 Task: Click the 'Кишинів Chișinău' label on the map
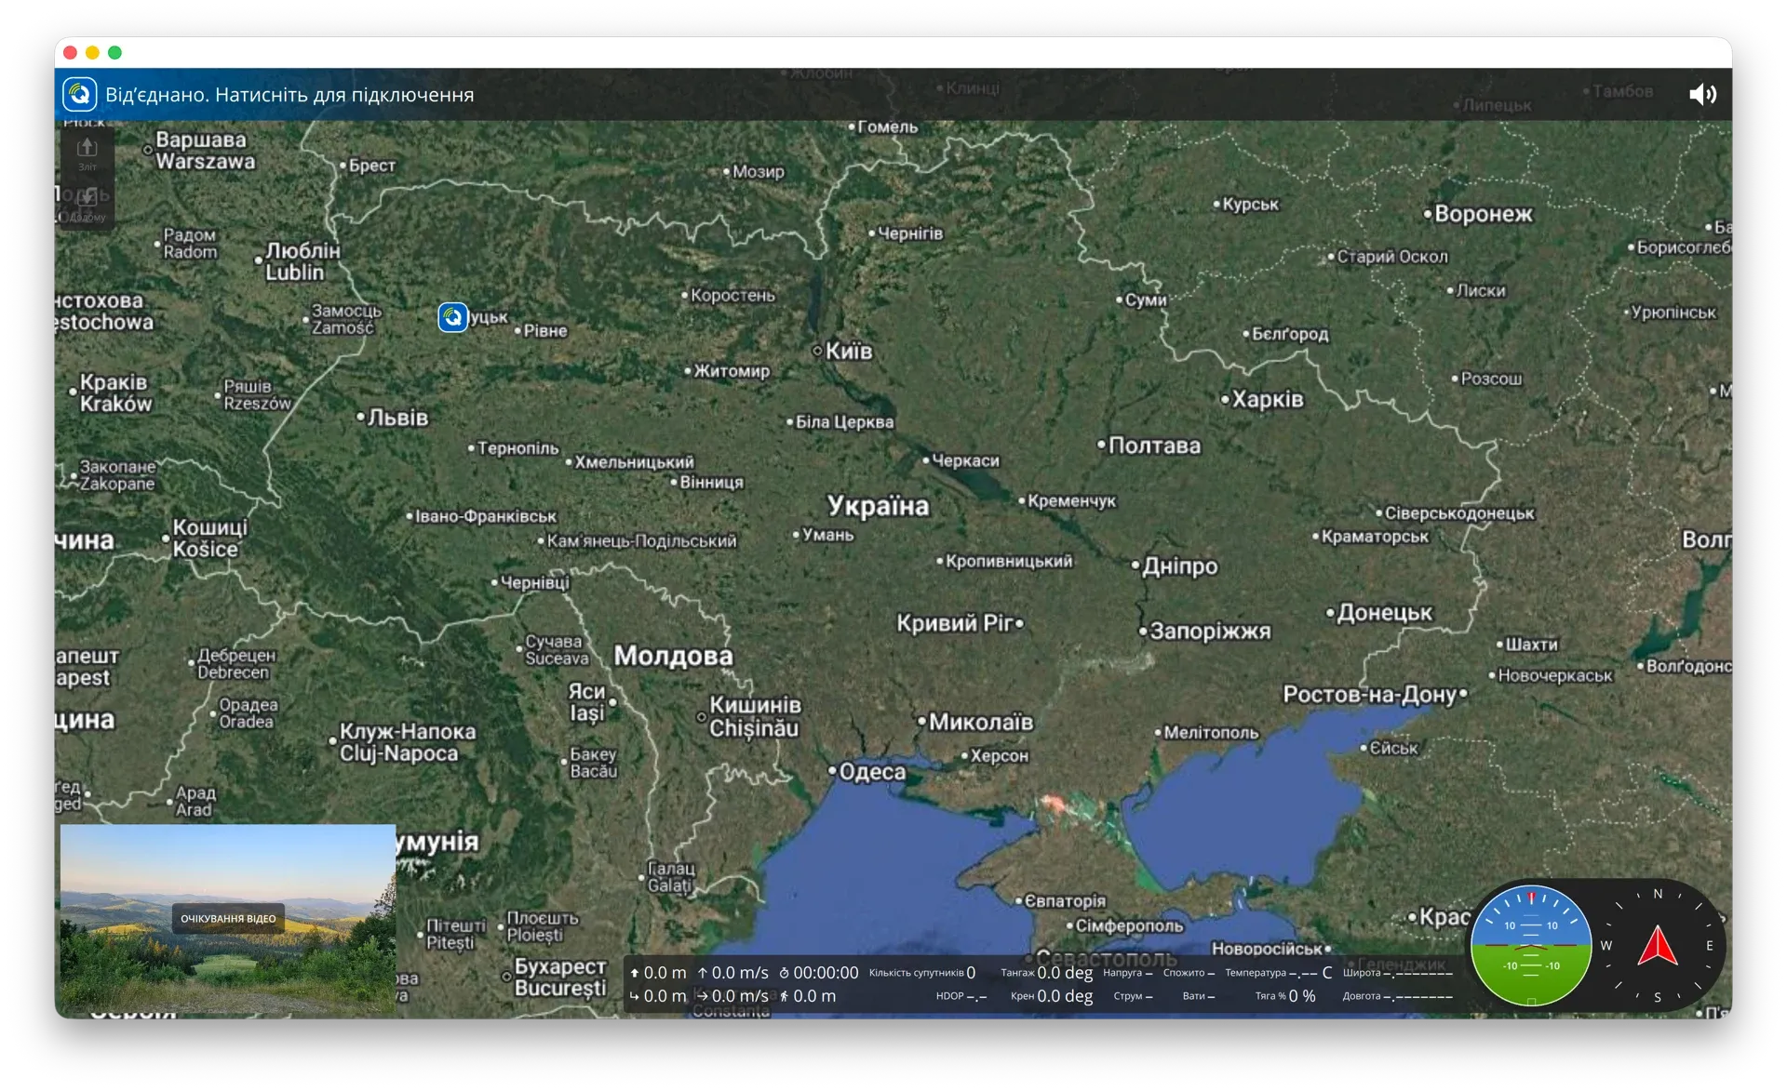tap(755, 716)
